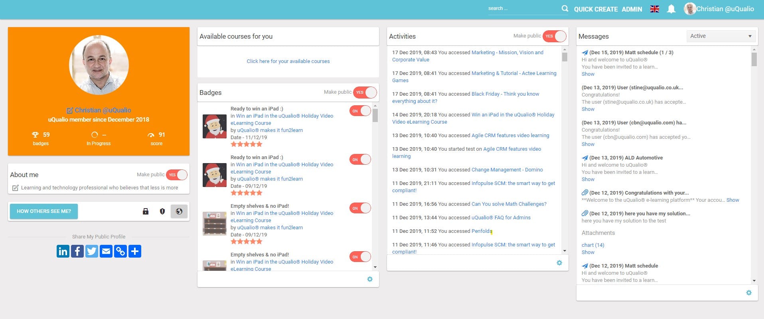Click paperclip icon on Congratulations message

tap(585, 193)
